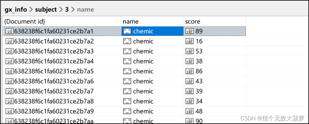Click integer type icon beside score 16

pos(190,41)
